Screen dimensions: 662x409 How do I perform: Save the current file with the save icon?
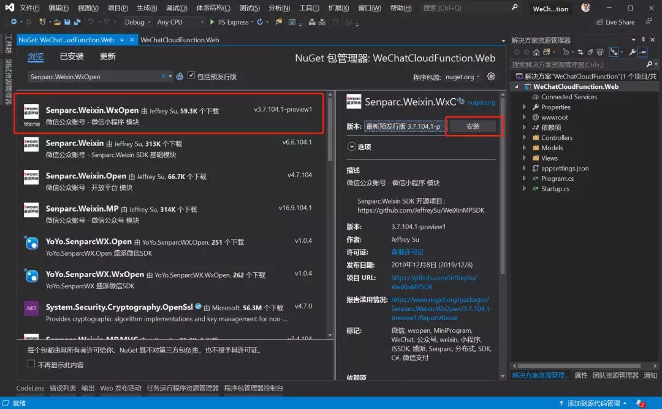tap(67, 22)
